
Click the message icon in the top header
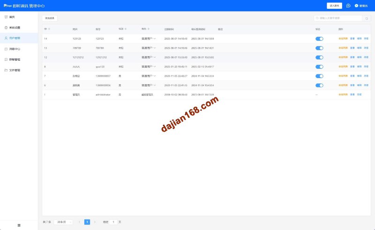point(348,6)
